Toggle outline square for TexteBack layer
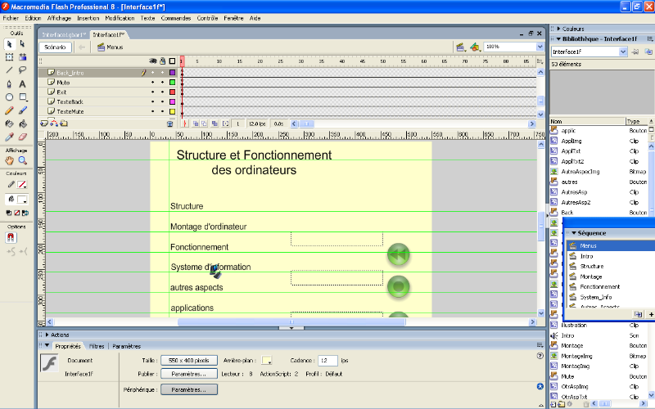Viewport: 655px width, 409px height. 172,101
